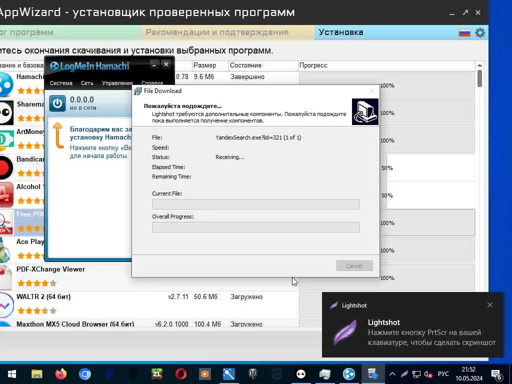Click the Receiving... status text
This screenshot has width=512, height=384.
pos(230,157)
